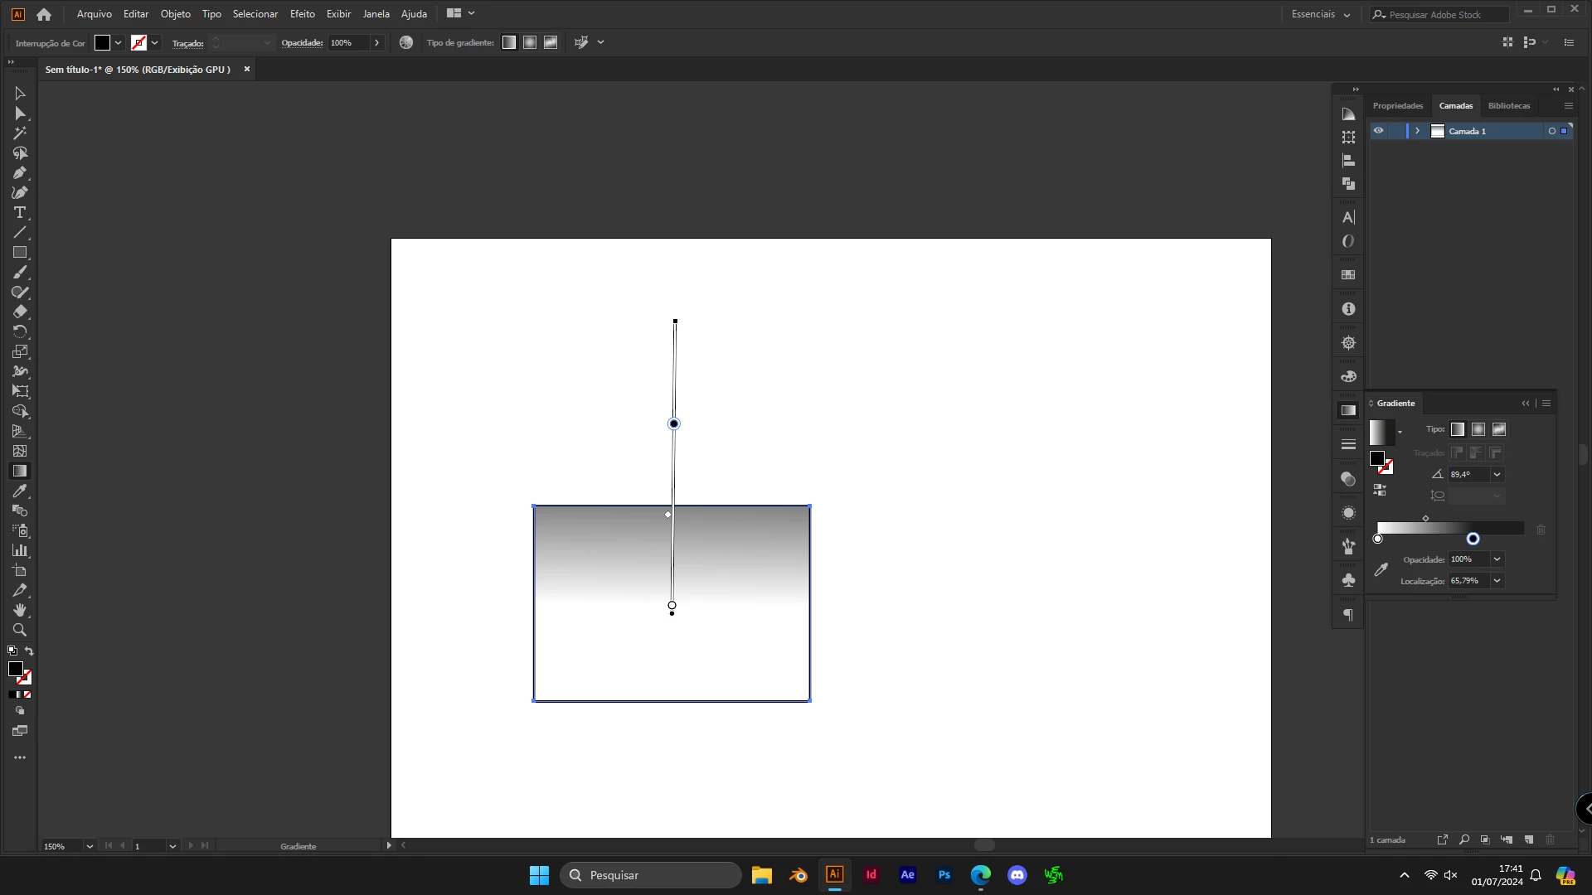Select the Type tool
Viewport: 1592px width, 895px height.
click(20, 213)
